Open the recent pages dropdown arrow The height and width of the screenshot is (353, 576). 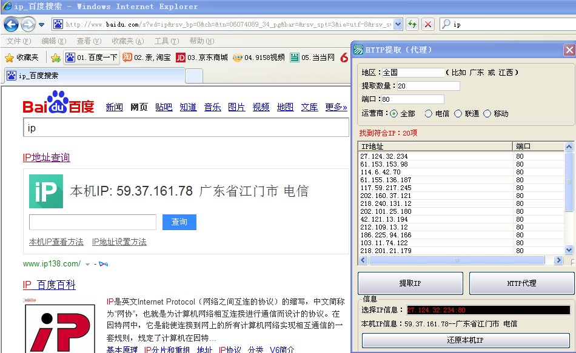pos(41,25)
